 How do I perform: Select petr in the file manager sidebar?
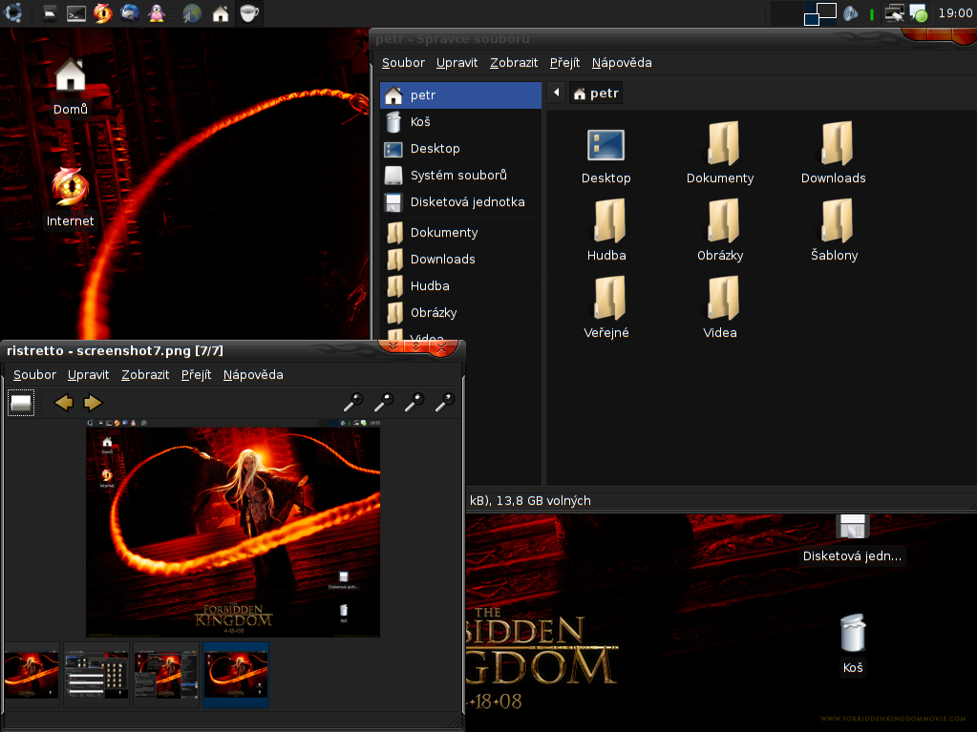460,95
